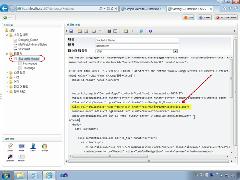Image resolution: width=240 pixels, height=180 pixels.
Task: Click the Internet Explorer taskbar icon
Action: [x=49, y=175]
